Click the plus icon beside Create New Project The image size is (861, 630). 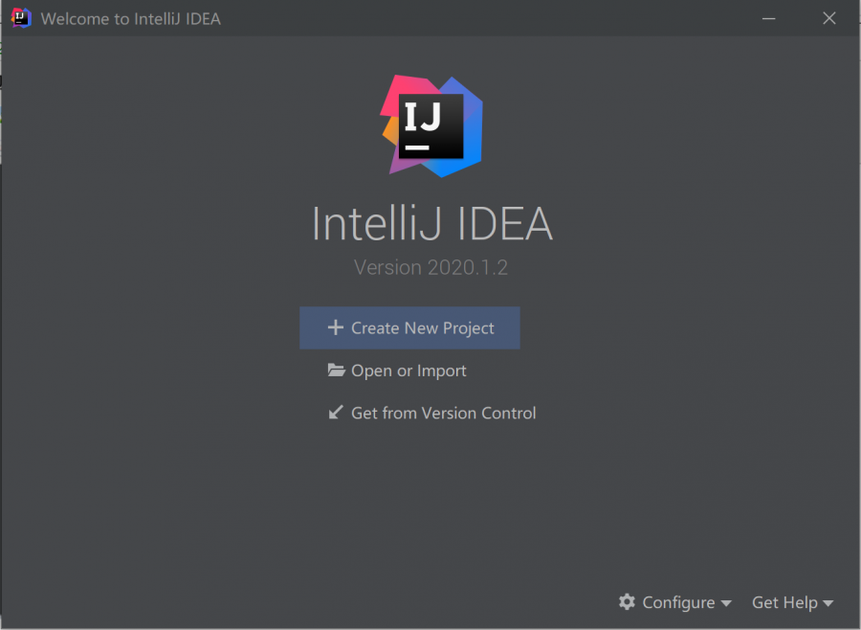point(335,327)
